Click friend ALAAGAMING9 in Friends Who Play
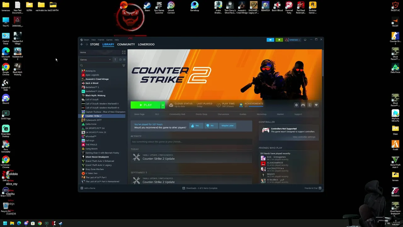The image size is (403, 227). [275, 164]
